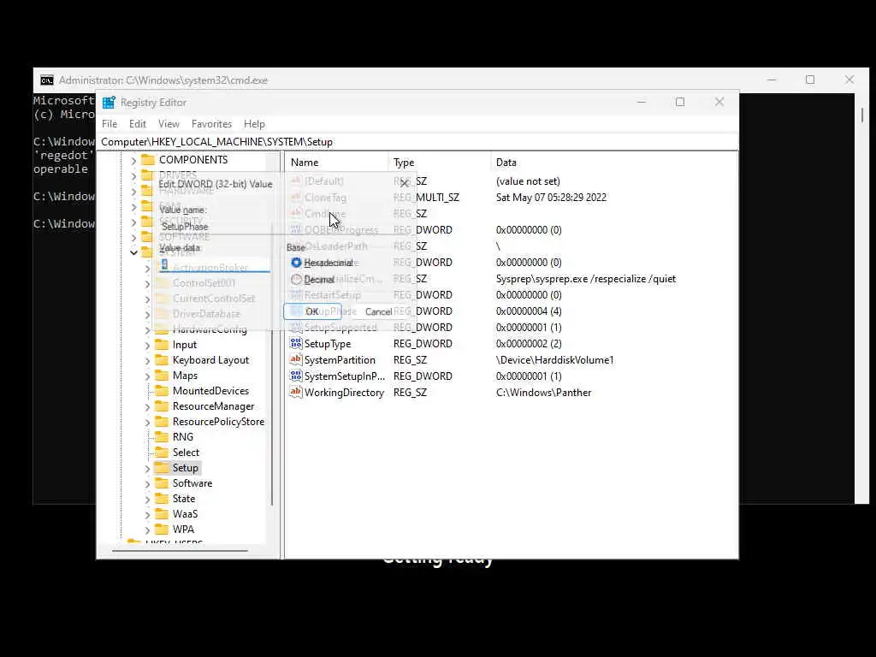Click the ResourcePolicyStore folder icon
This screenshot has width=876, height=657.
[162, 421]
